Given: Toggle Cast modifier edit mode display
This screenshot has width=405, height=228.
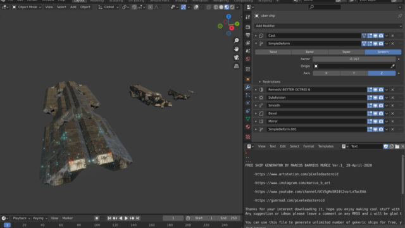Looking at the screenshot, I should pos(370,35).
